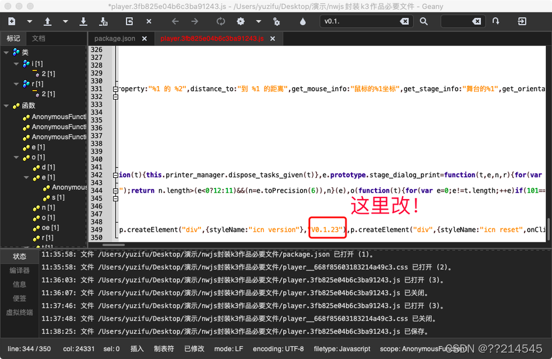Click line: 344 / 350 status entry
This screenshot has width=552, height=359.
click(x=29, y=349)
